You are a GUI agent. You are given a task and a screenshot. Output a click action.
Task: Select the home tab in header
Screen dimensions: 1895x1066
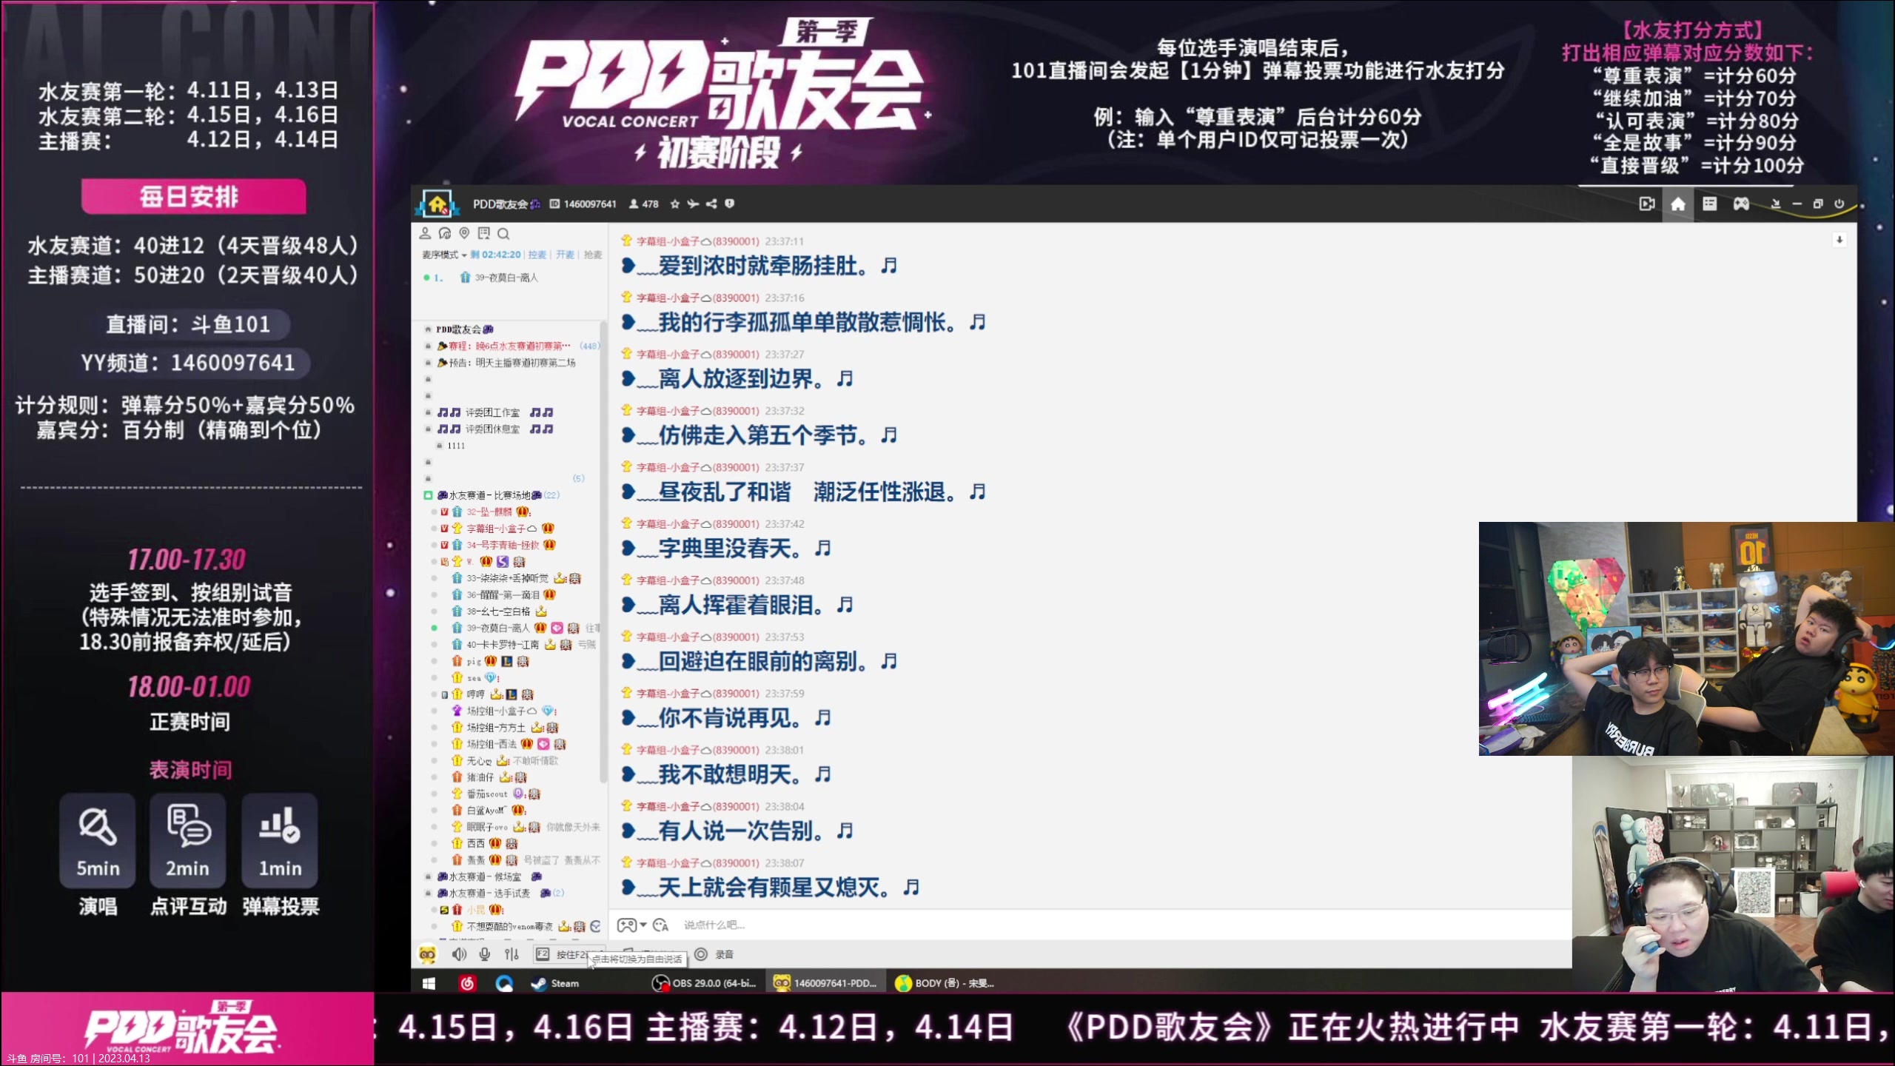1678,204
